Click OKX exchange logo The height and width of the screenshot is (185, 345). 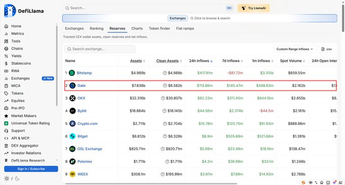click(73, 98)
